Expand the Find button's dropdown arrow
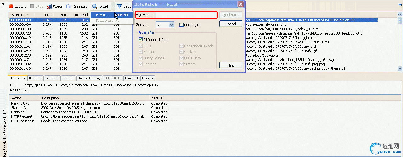403x157 pixels. (x=113, y=6)
